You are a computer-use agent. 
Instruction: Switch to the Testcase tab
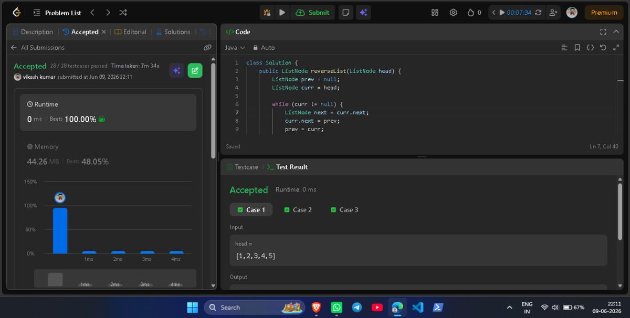point(242,167)
